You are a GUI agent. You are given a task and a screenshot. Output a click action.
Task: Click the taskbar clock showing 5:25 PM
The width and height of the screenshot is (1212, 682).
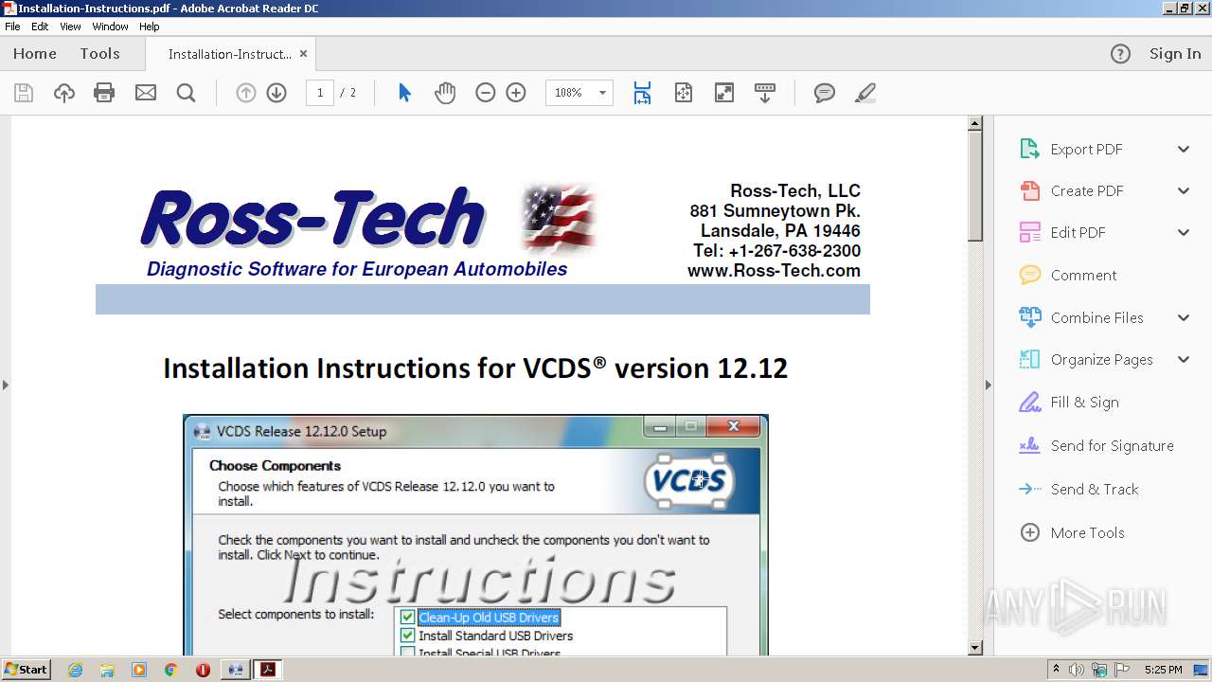tap(1163, 670)
